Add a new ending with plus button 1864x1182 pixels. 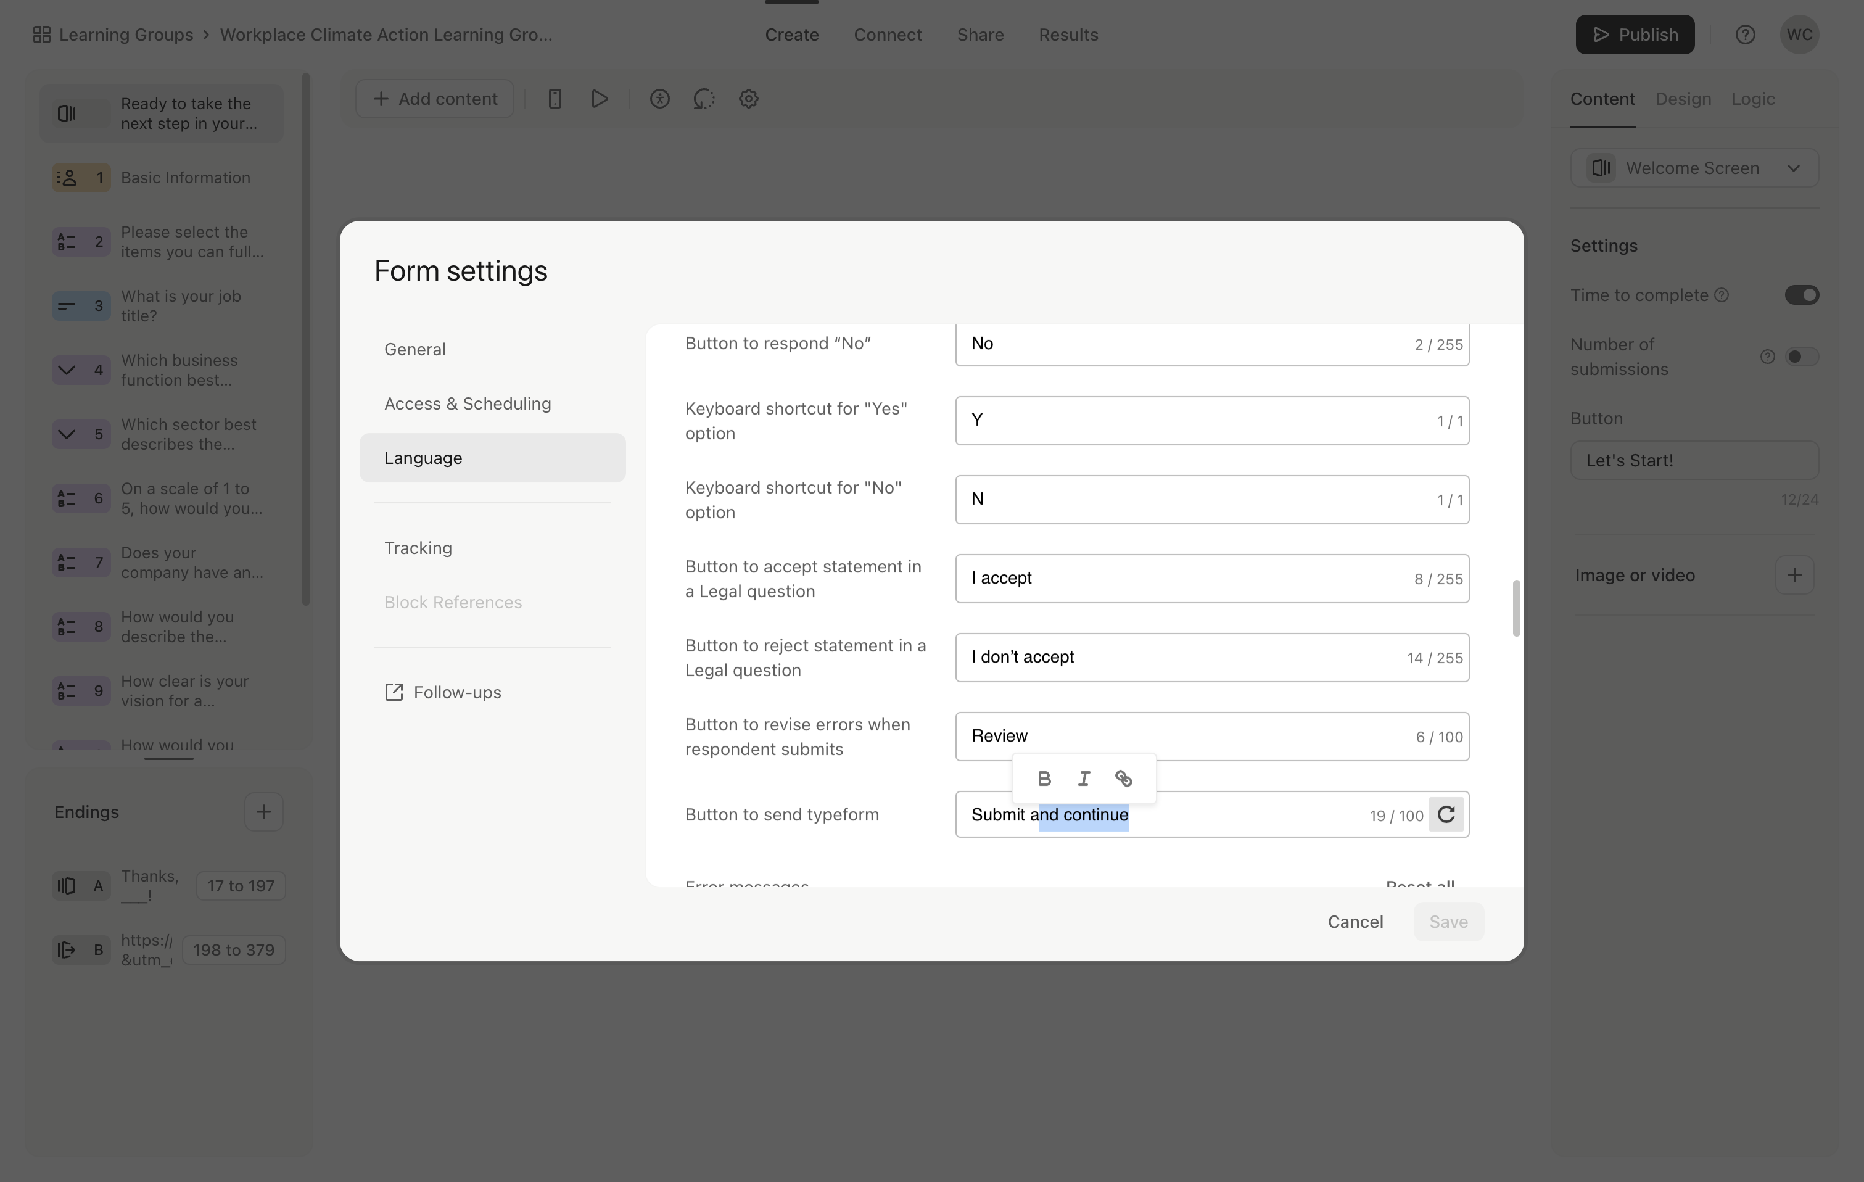pyautogui.click(x=263, y=812)
